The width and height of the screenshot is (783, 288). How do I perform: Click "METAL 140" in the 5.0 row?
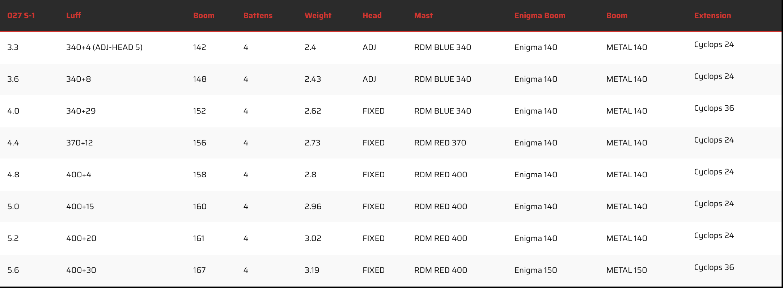[x=627, y=207]
